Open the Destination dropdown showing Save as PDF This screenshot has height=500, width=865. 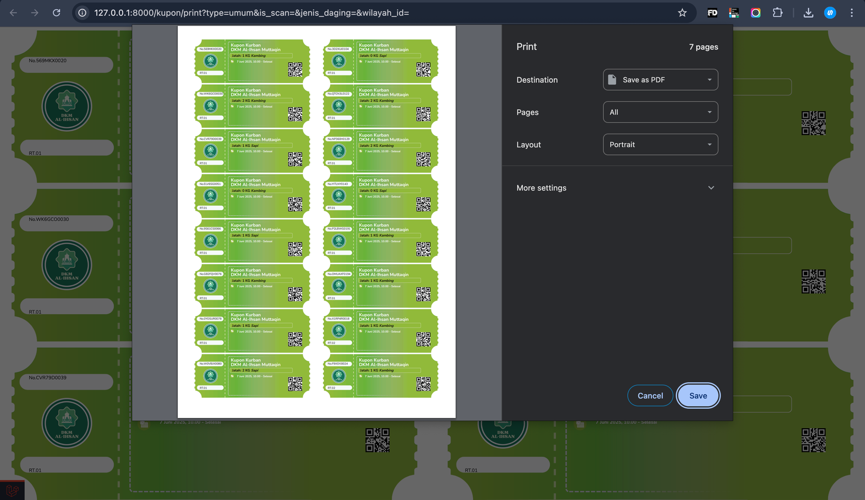pos(661,80)
